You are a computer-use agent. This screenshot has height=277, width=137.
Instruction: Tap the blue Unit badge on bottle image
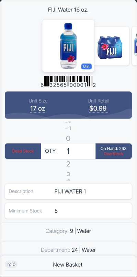tap(86, 67)
